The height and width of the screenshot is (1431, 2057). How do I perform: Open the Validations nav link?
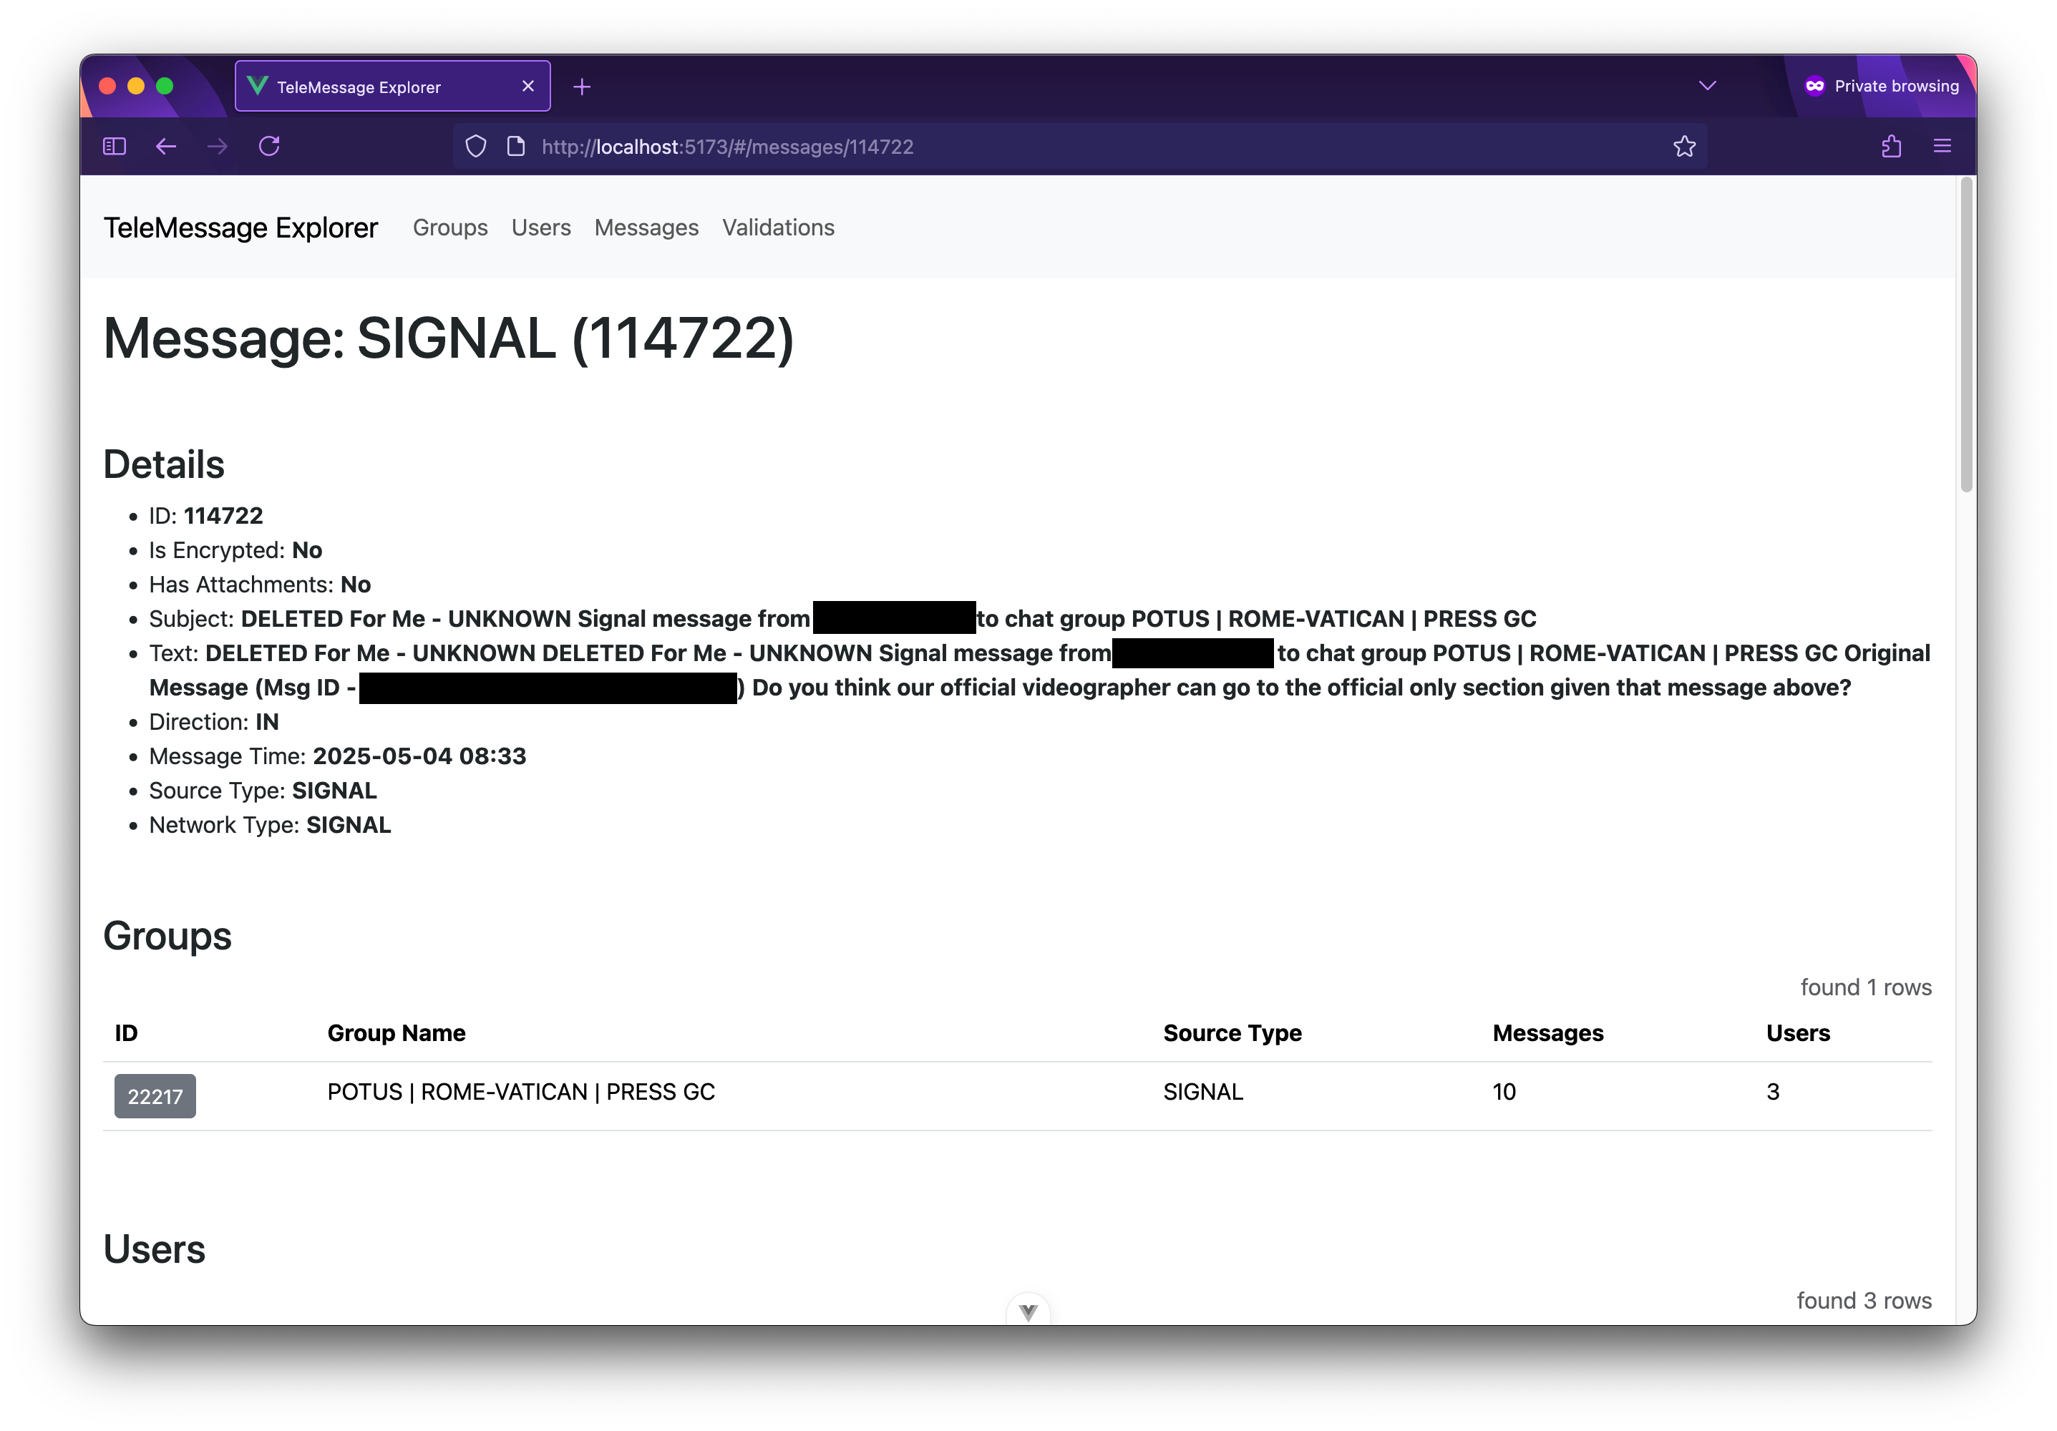pos(778,228)
